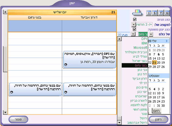Click the רענן refresh button

[159, 119]
